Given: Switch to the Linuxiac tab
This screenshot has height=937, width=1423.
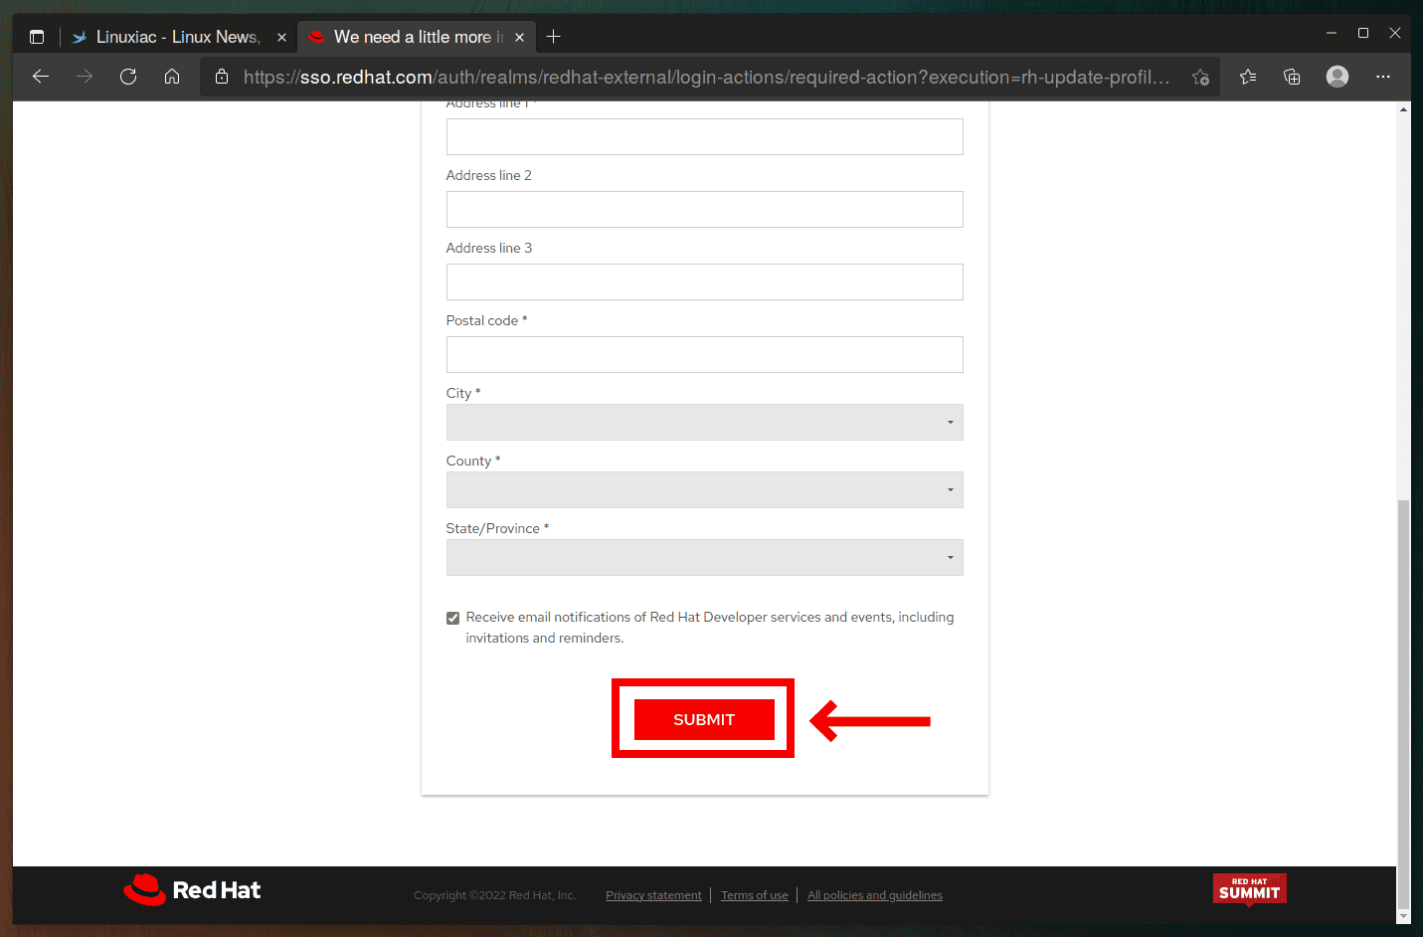Looking at the screenshot, I should point(169,36).
